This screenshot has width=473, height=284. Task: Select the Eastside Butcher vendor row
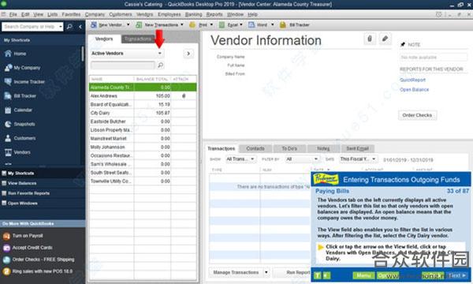point(143,121)
